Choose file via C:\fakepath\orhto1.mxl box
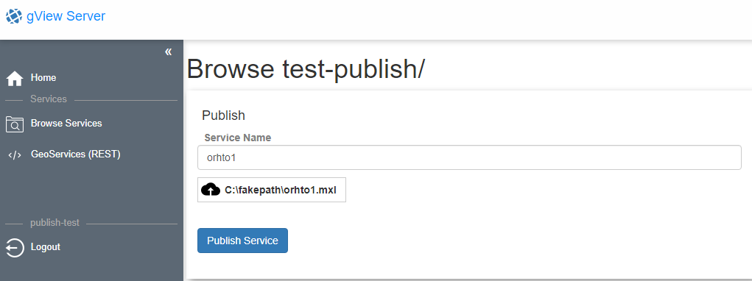752x281 pixels. pyautogui.click(x=272, y=190)
